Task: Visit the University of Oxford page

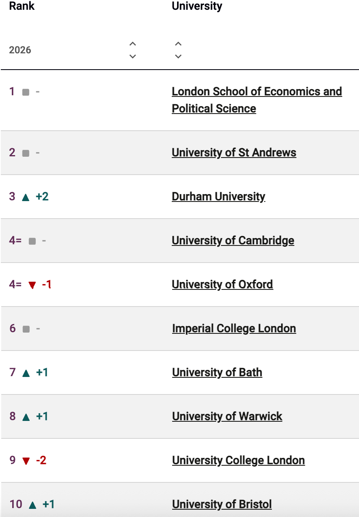Action: point(222,285)
